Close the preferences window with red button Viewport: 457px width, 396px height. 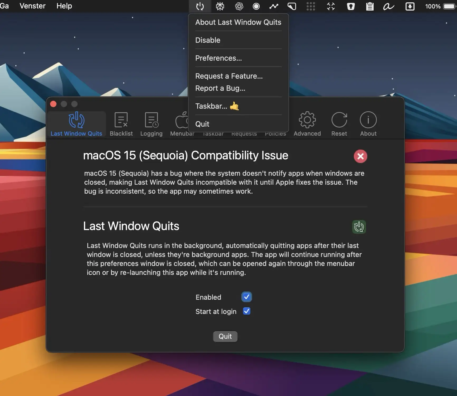coord(53,104)
